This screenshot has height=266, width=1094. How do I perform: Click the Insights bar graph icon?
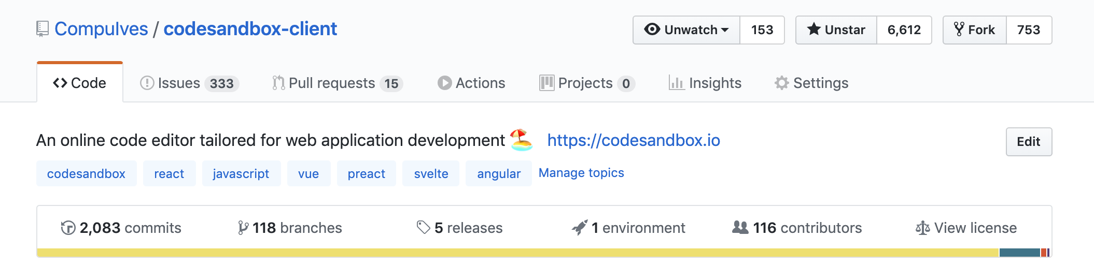(x=677, y=83)
